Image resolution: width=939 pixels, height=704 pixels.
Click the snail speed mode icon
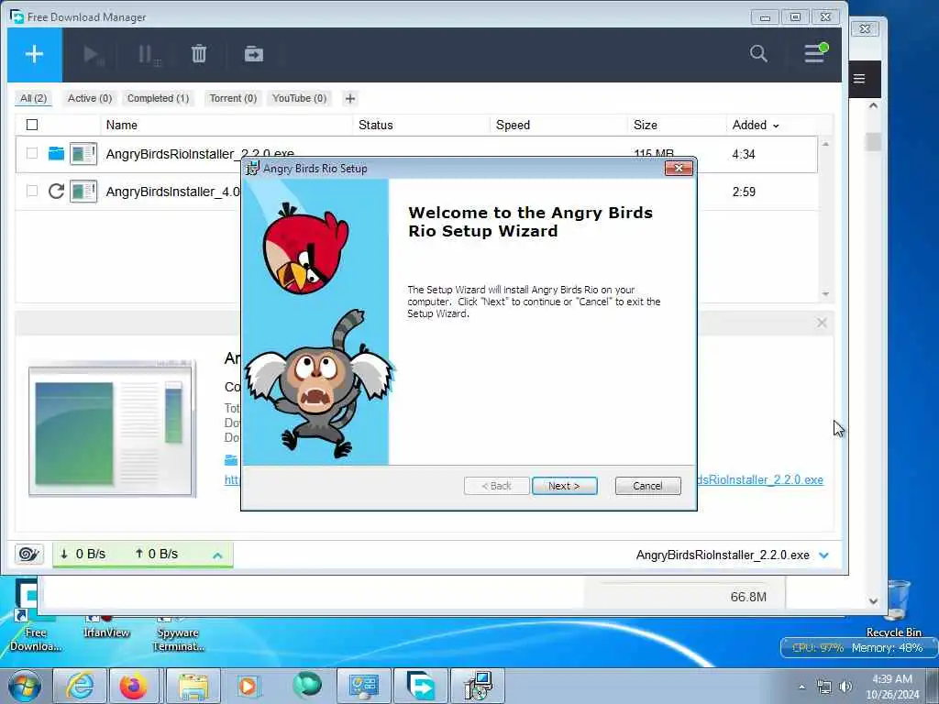click(28, 554)
